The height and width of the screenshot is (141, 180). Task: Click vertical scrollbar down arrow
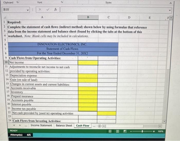(164, 121)
